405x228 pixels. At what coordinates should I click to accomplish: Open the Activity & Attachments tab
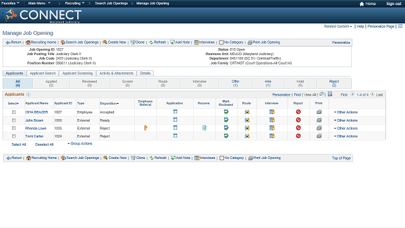coord(116,73)
